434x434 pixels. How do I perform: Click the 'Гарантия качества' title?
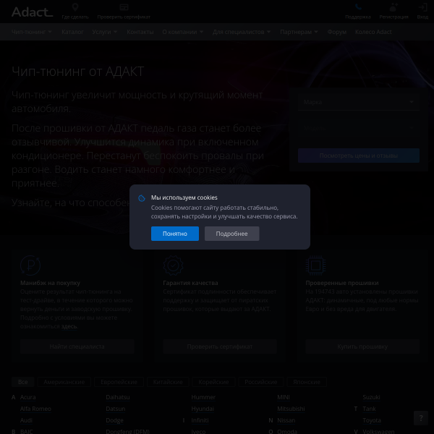[190, 283]
